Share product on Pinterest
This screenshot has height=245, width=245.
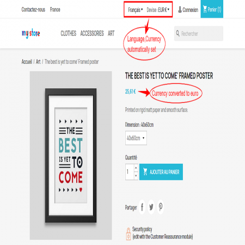[161, 207]
